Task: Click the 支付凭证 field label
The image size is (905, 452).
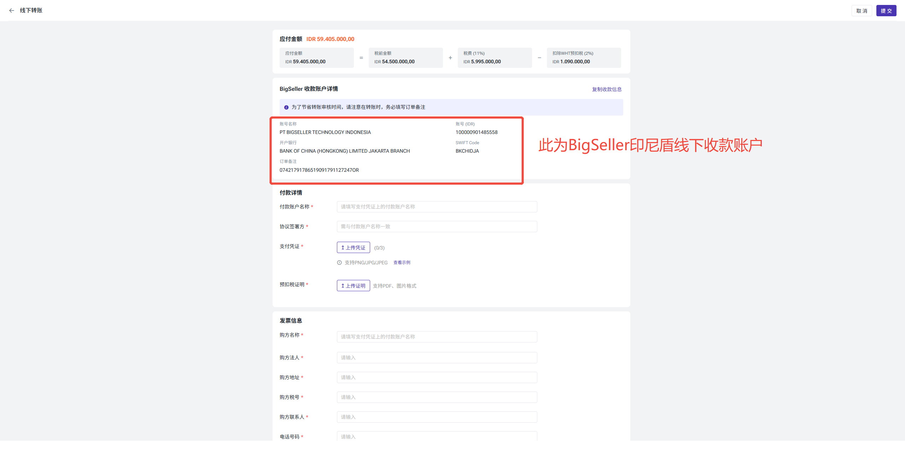Action: click(x=290, y=246)
